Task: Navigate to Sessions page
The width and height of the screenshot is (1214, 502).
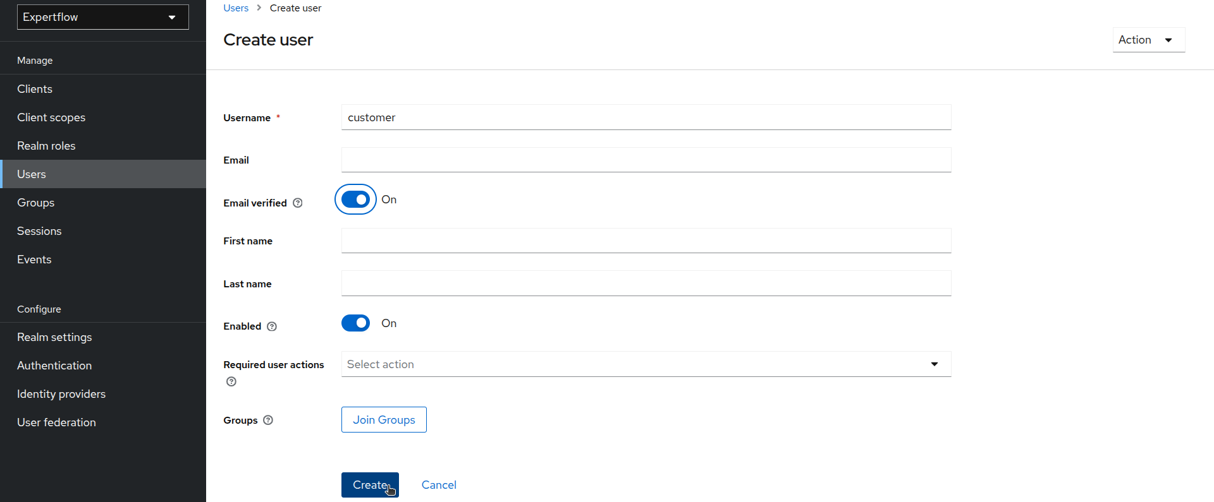Action: [x=39, y=231]
